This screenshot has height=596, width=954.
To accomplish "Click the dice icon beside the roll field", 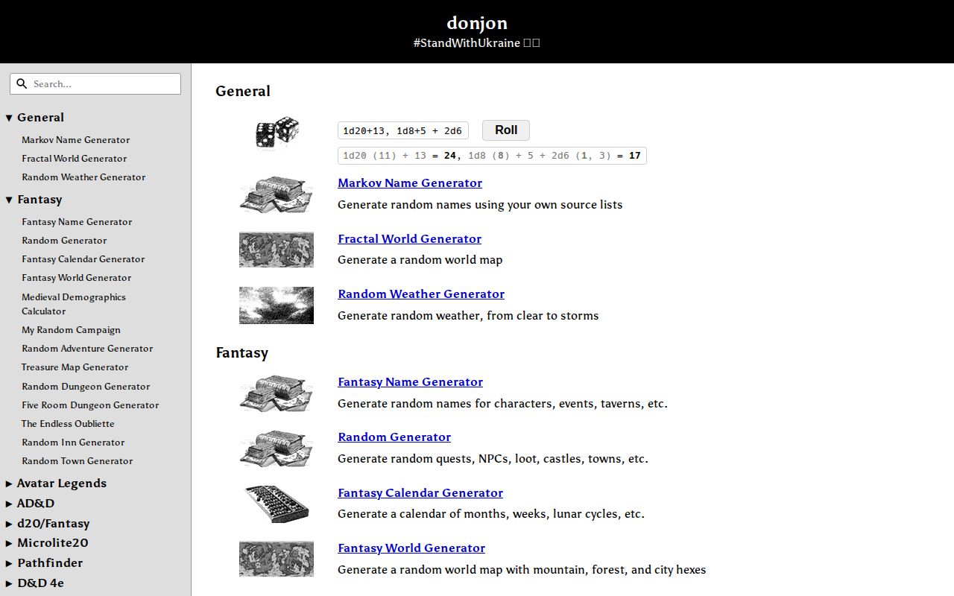I will (x=276, y=130).
